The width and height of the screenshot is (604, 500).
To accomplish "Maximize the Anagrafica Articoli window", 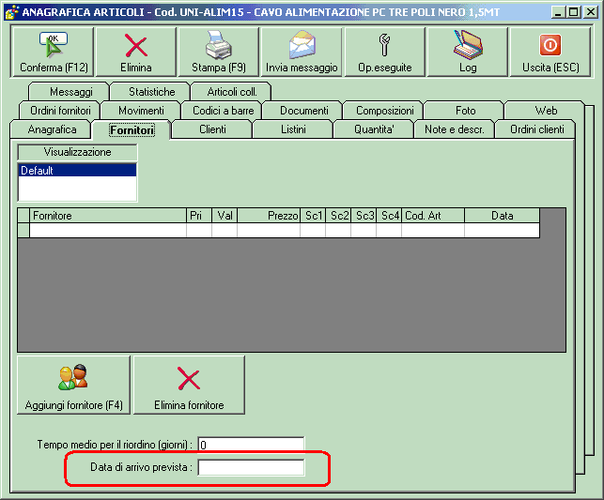I will coord(574,12).
